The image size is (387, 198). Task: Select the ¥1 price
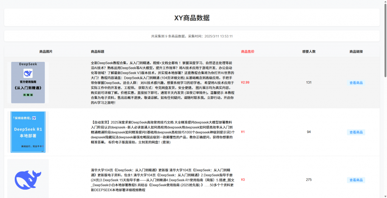pos(243,132)
